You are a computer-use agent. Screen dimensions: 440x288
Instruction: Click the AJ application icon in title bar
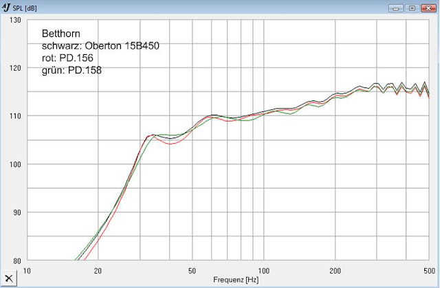click(6, 8)
